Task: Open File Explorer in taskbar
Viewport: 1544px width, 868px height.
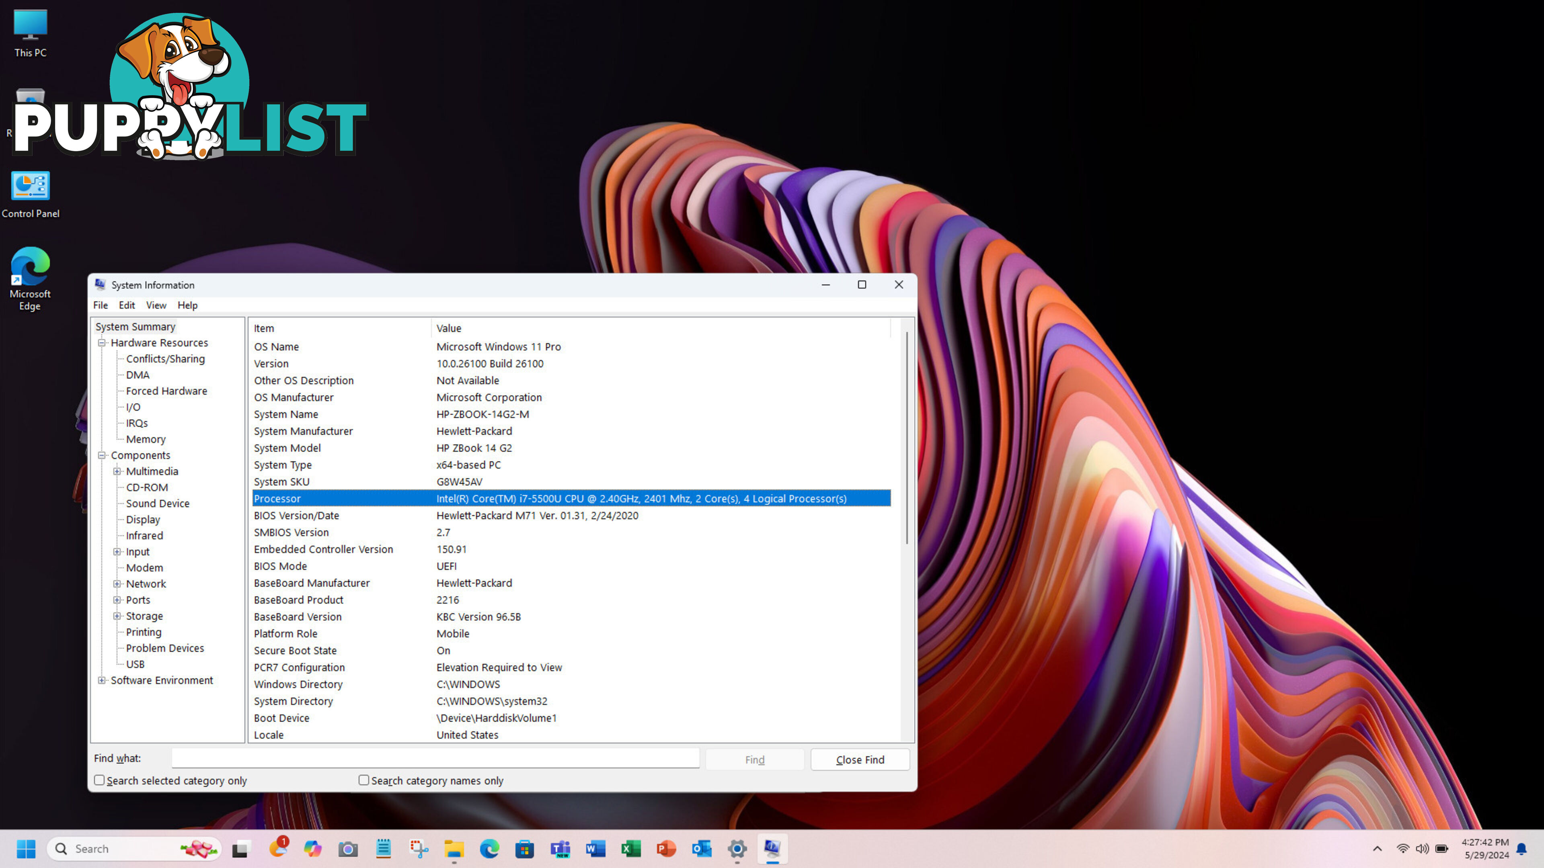Action: click(454, 849)
